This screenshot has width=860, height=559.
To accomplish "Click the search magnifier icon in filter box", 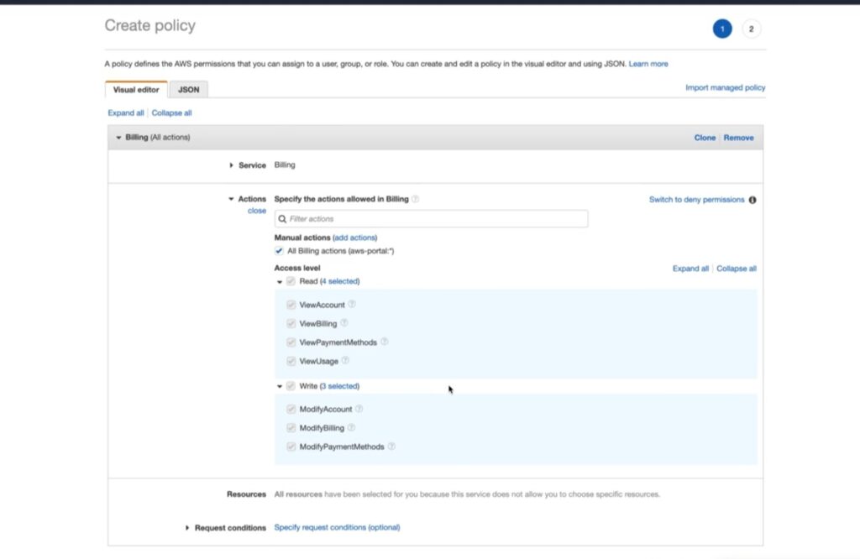I will pyautogui.click(x=282, y=219).
